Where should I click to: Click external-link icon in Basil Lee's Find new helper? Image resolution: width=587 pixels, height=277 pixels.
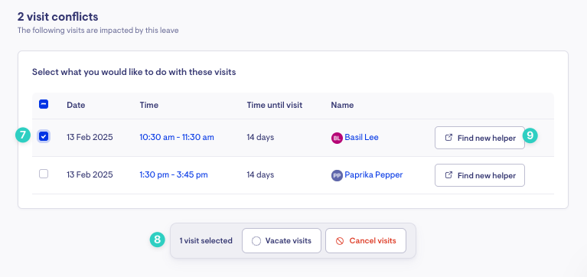448,138
